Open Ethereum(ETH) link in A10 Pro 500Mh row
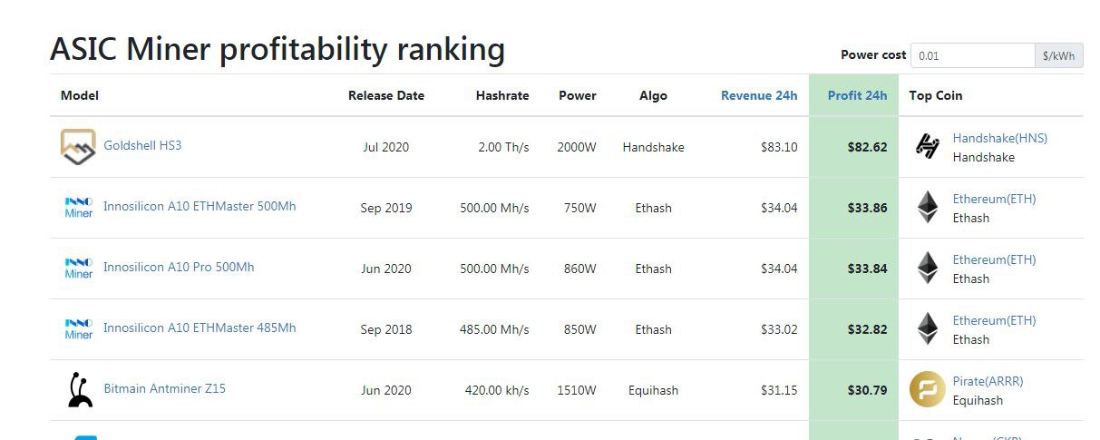Screen dimensions: 1100x440 click(994, 259)
